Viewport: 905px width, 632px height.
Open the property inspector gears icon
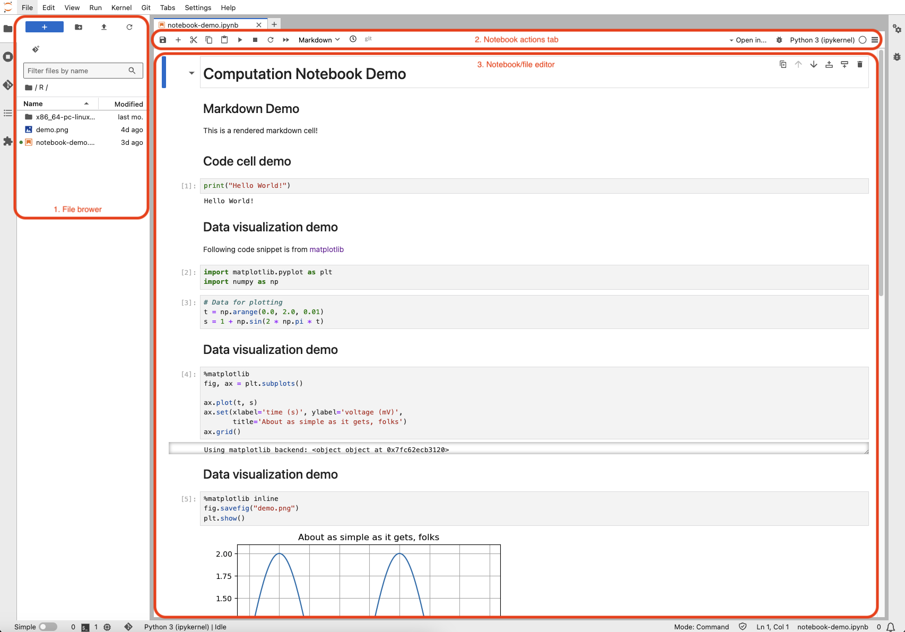pos(897,29)
